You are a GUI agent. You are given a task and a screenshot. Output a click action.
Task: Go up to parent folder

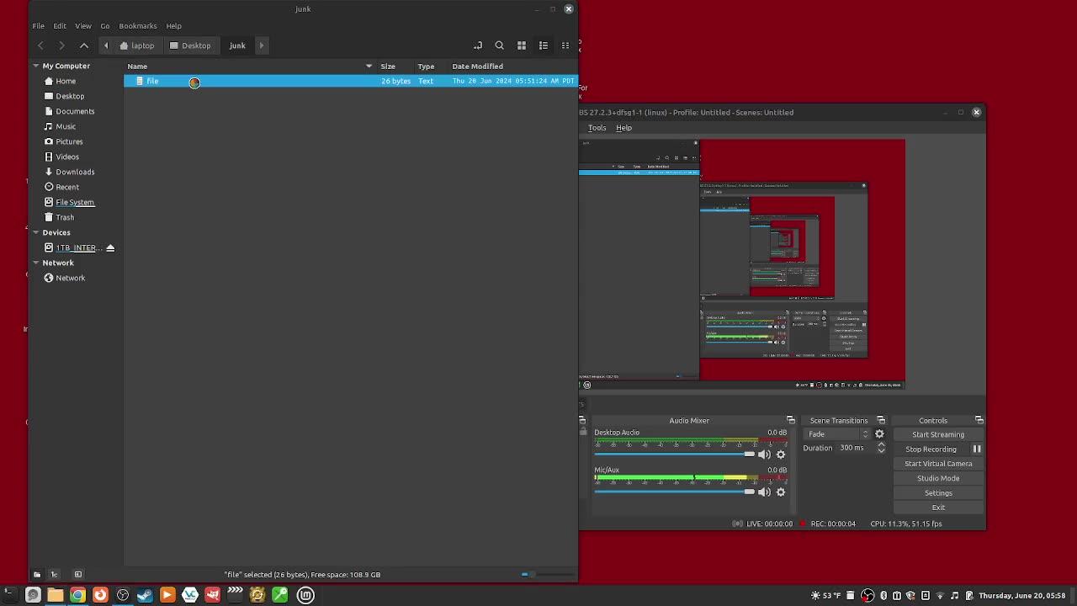tap(84, 45)
